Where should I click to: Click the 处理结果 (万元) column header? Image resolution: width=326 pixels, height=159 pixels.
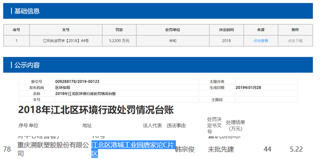(236, 126)
